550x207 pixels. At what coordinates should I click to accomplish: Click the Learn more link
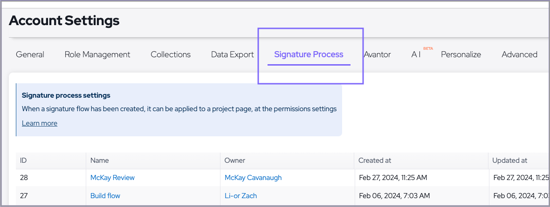pos(40,123)
